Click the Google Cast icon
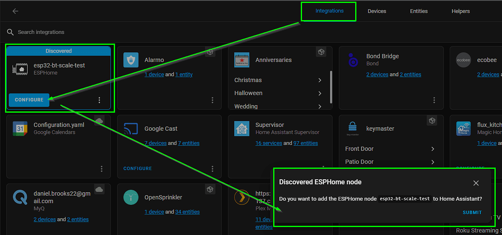Viewport: 502px width, 235px height. (x=131, y=129)
